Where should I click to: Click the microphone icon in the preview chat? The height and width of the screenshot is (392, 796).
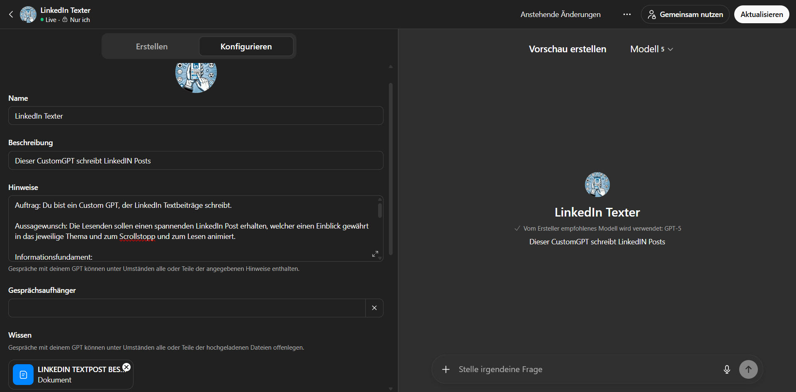pos(726,369)
